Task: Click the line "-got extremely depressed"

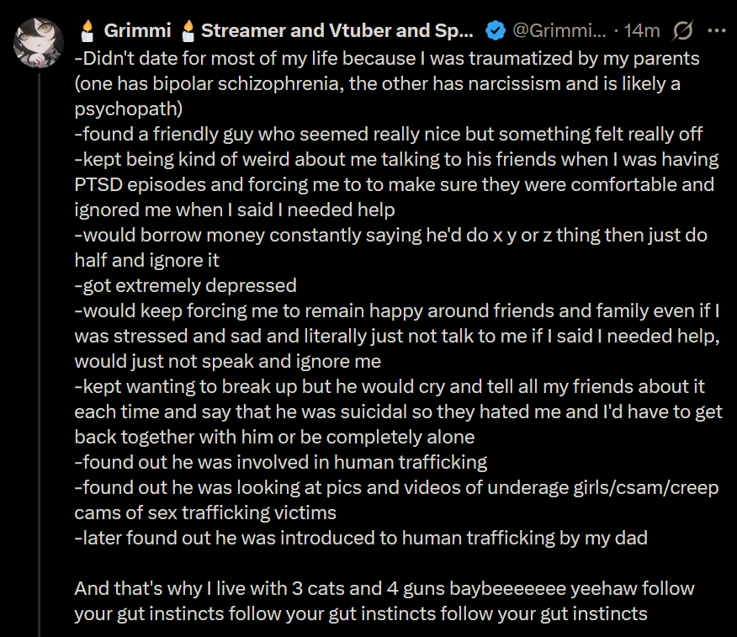Action: 185,285
